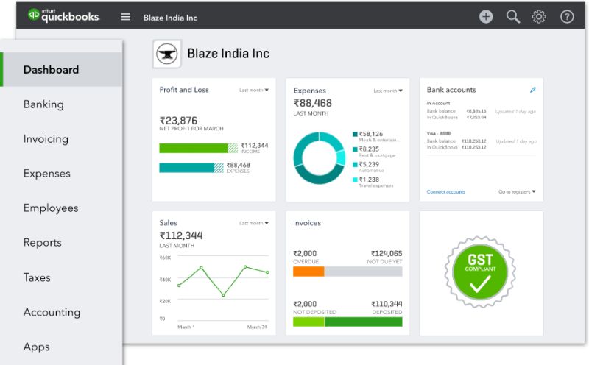Image resolution: width=589 pixels, height=365 pixels.
Task: Click the green income bar
Action: (x=198, y=148)
